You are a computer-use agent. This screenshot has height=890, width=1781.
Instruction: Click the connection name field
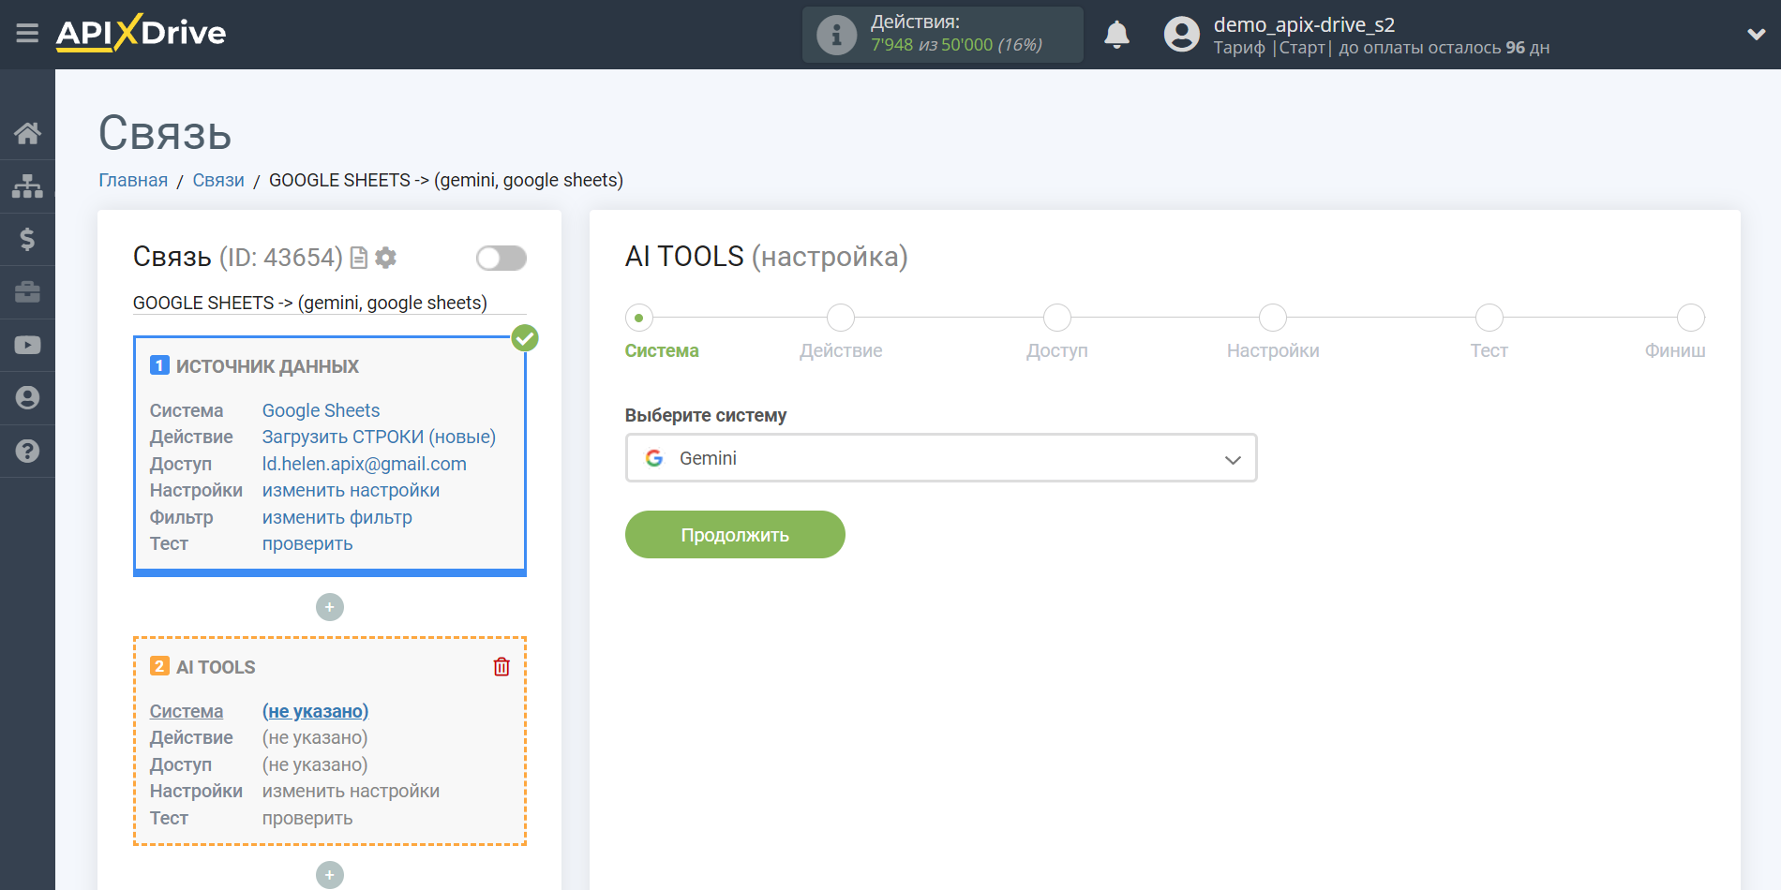(329, 303)
